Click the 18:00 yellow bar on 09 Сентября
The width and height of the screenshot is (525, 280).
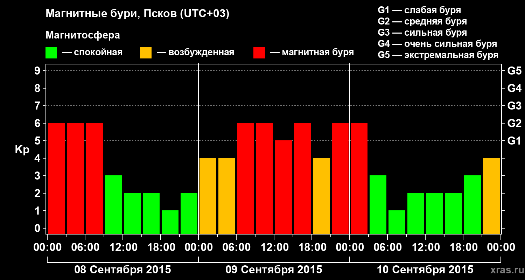(x=321, y=196)
